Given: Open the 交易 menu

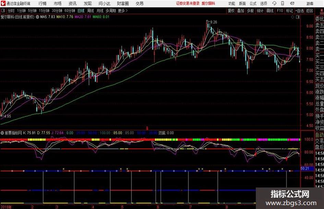Looking at the screenshot, I should click(x=140, y=3).
